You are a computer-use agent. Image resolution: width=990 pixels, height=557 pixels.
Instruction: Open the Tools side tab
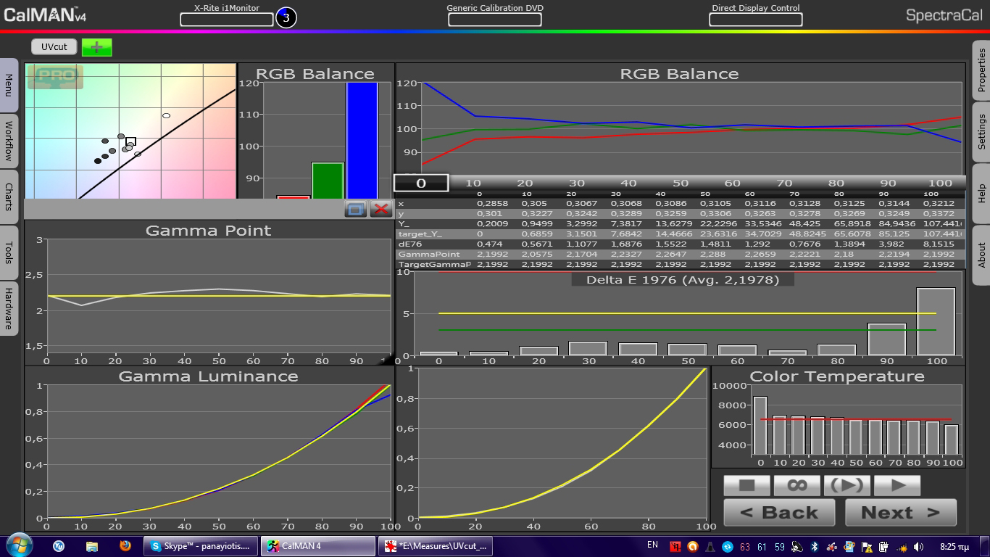click(9, 252)
